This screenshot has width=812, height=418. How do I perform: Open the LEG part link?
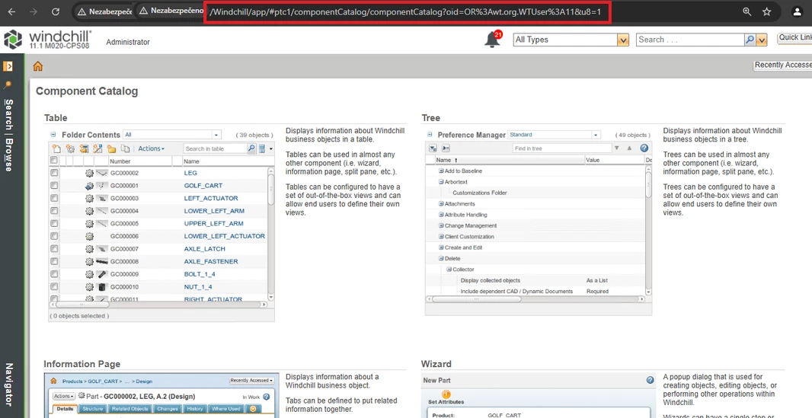(190, 173)
